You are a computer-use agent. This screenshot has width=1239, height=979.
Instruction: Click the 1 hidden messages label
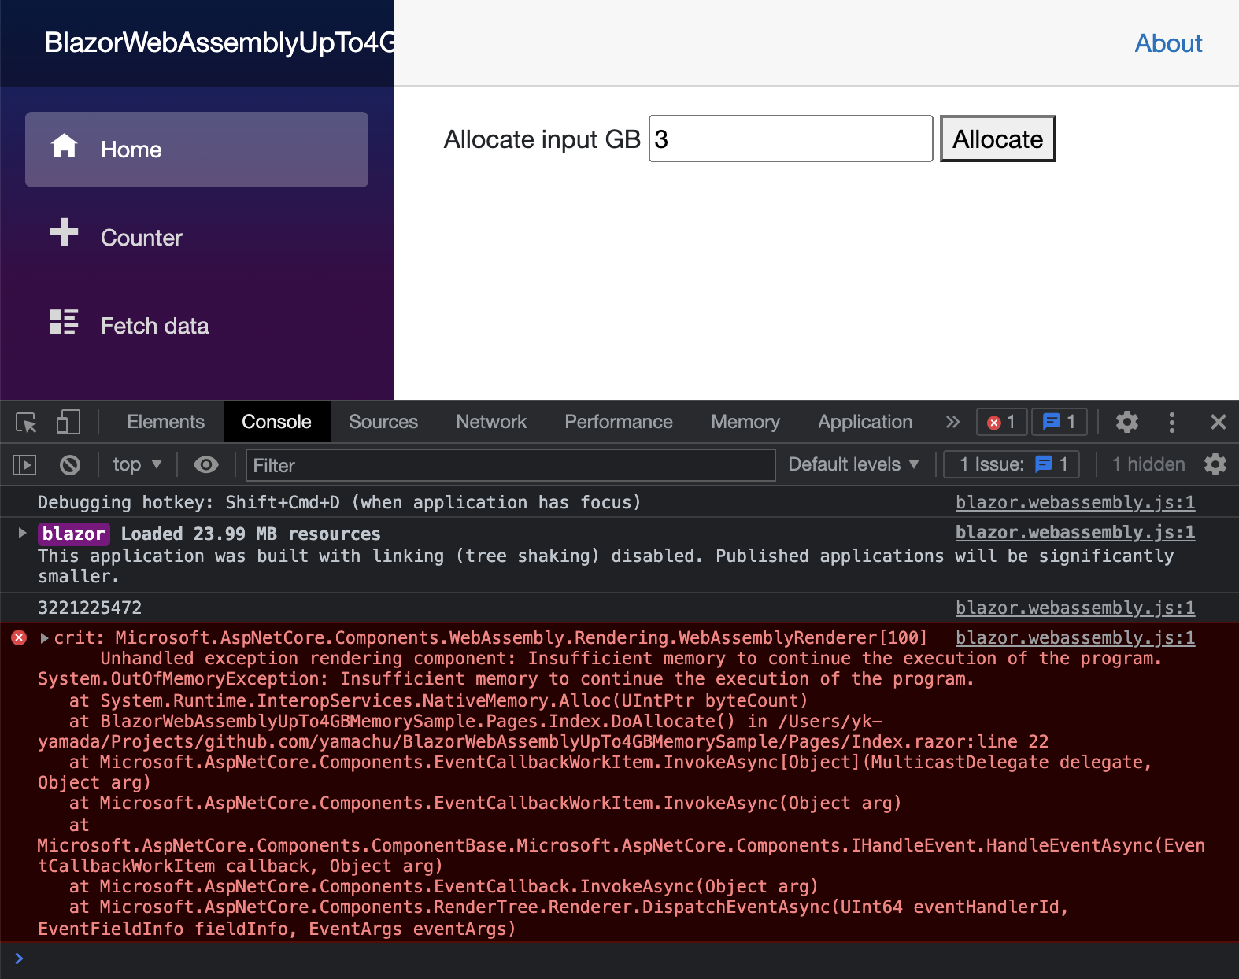pos(1148,464)
